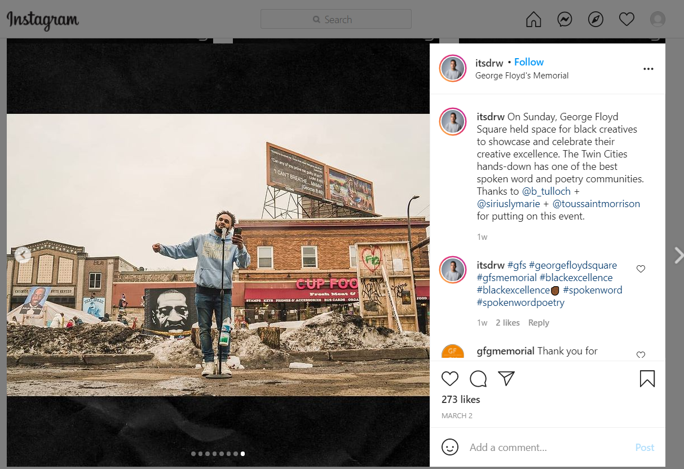The width and height of the screenshot is (684, 469).
Task: Open the Explore compass icon
Action: [x=595, y=20]
